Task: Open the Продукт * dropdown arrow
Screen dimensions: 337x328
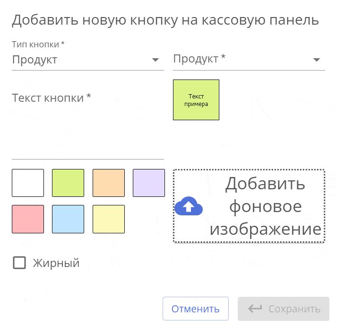Action: coord(316,60)
